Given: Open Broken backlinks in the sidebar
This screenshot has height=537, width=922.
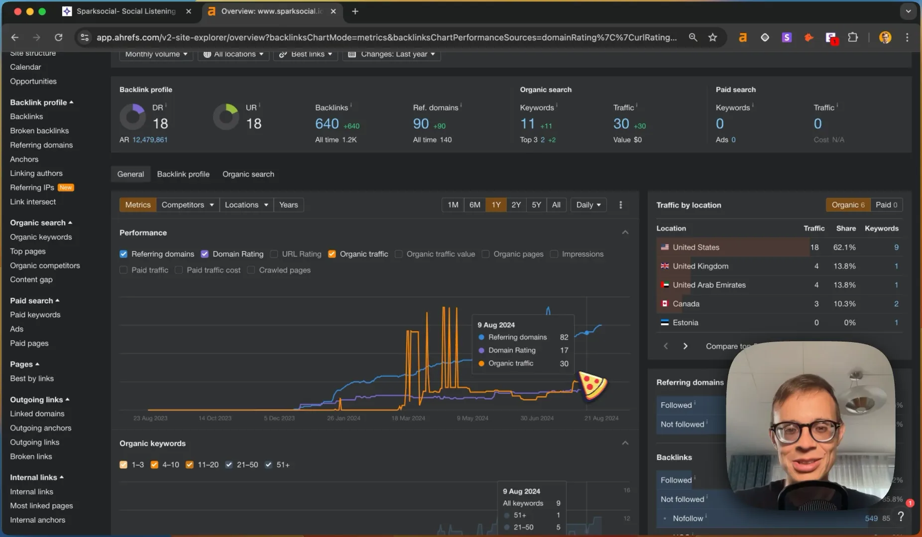Looking at the screenshot, I should pyautogui.click(x=39, y=131).
